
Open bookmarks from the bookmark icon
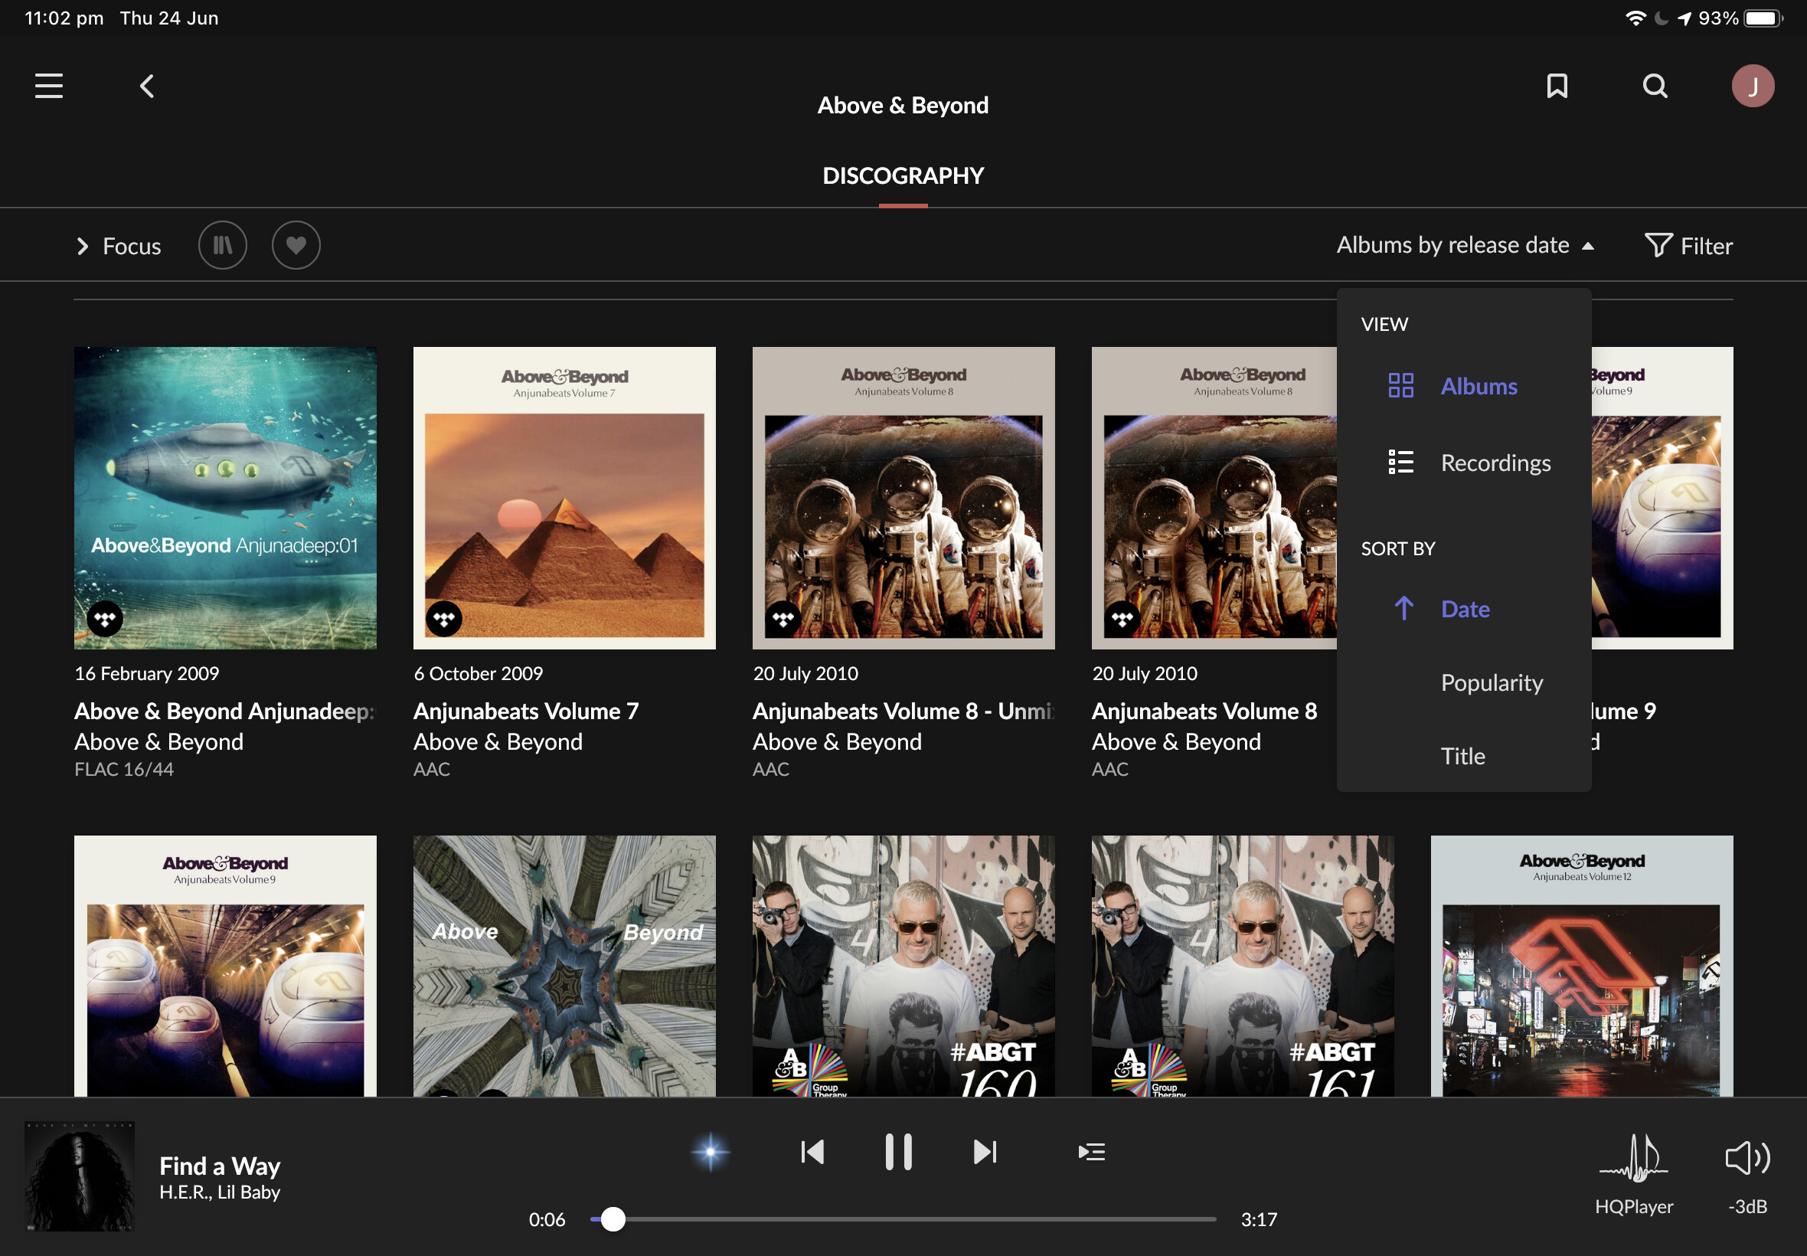[x=1557, y=86]
